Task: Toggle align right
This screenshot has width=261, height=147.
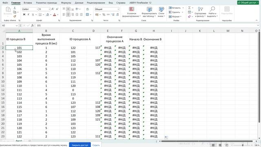Action: (x=73, y=15)
